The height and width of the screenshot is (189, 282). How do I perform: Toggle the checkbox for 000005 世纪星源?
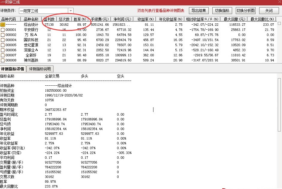tap(3, 45)
